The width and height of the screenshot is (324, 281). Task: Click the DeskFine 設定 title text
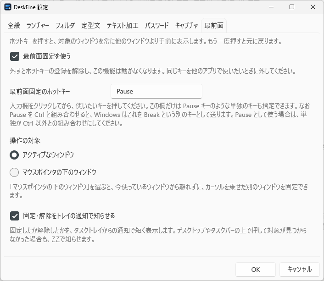coord(31,7)
